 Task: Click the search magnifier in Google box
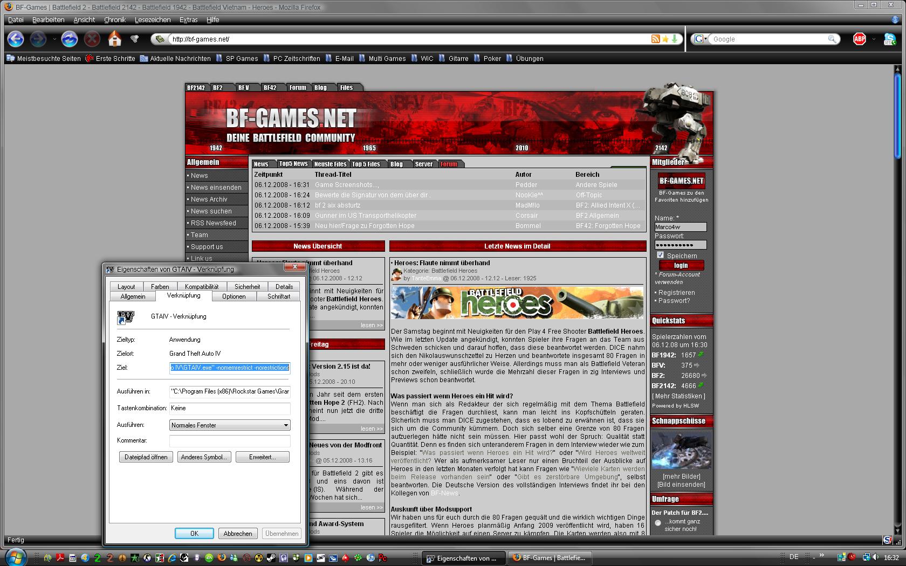[833, 39]
